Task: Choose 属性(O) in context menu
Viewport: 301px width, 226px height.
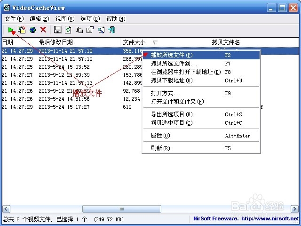Action: tap(201, 136)
